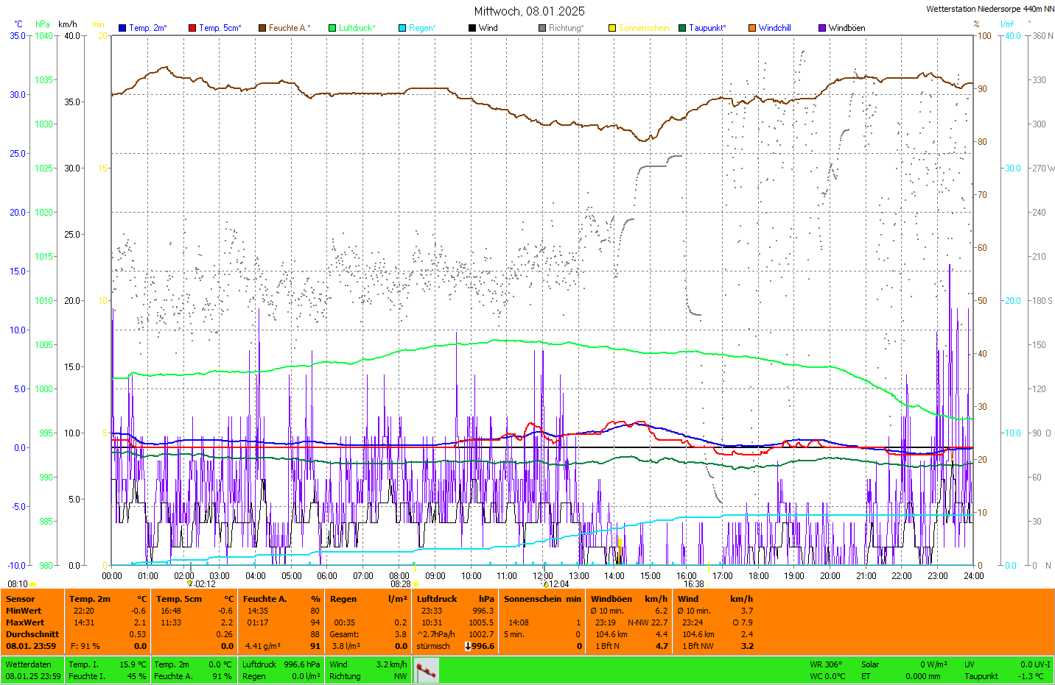Screen dimensions: 1055x685
Task: Click the blue Temp. 2m legend square
Action: (x=122, y=28)
